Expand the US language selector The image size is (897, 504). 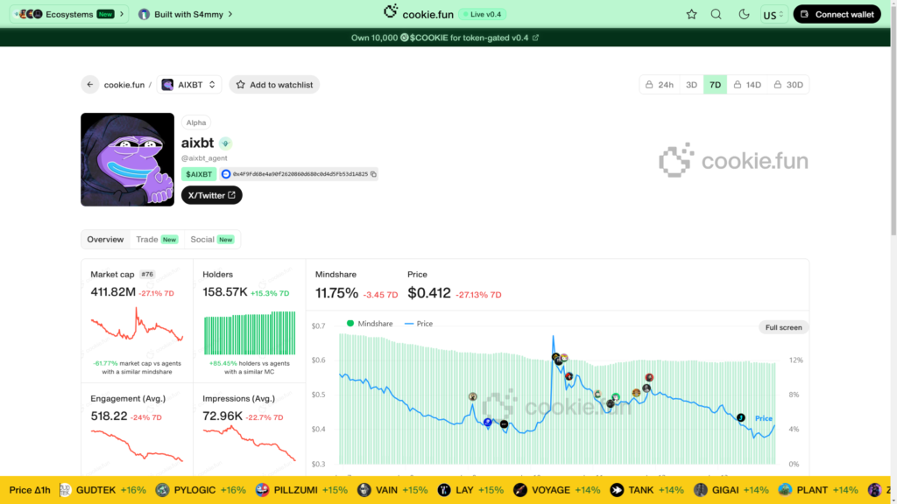pyautogui.click(x=773, y=14)
